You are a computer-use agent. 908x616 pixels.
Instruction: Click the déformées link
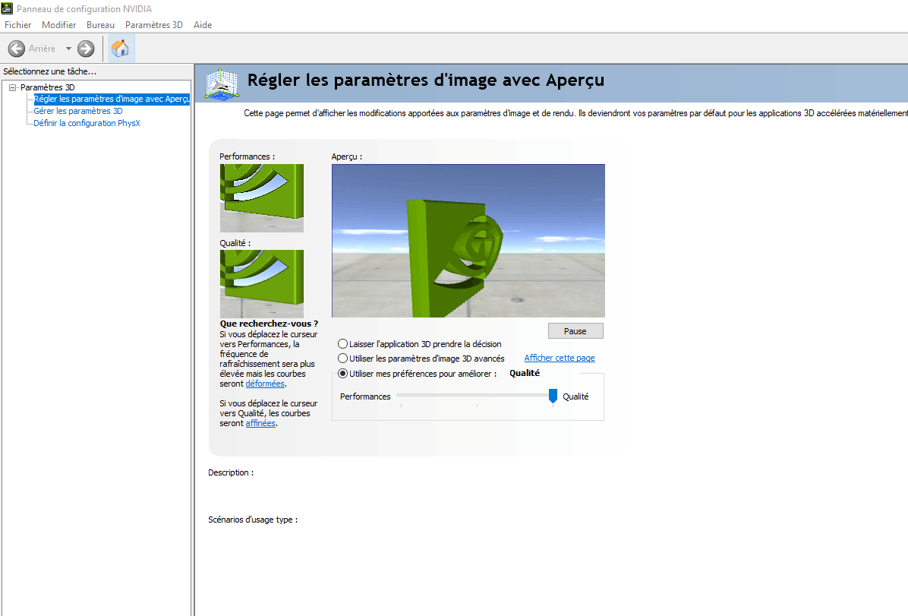[265, 384]
